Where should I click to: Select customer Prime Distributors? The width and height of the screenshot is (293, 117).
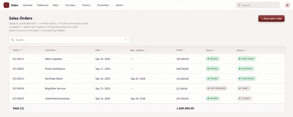(55, 69)
